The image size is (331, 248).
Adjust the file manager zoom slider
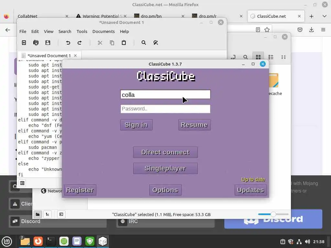[x=273, y=214]
